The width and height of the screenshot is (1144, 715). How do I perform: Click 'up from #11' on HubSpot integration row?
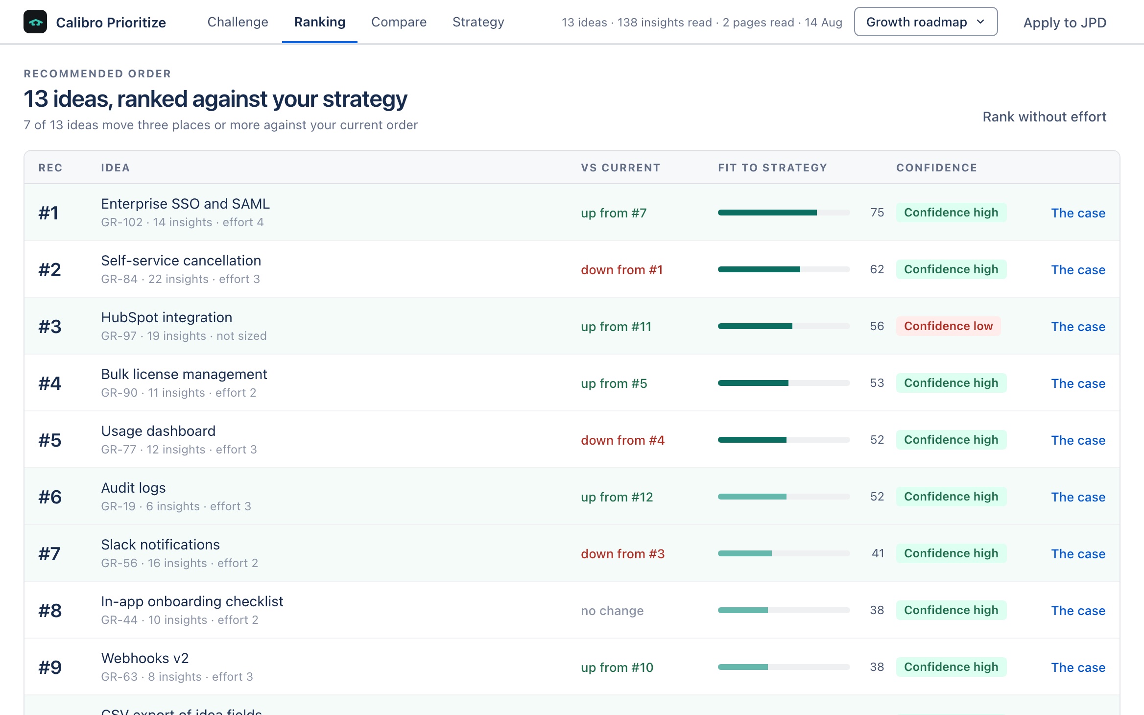[616, 327]
